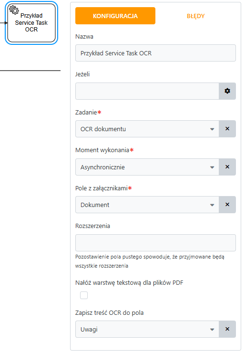
Task: Clear the Moment wykonania value with its X
Action: pyautogui.click(x=227, y=167)
